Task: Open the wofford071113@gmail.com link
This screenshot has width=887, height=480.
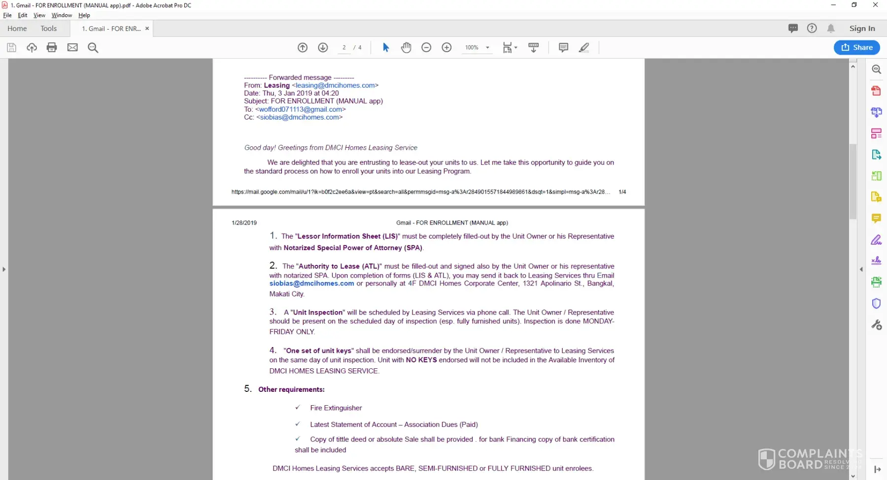Action: pos(301,109)
